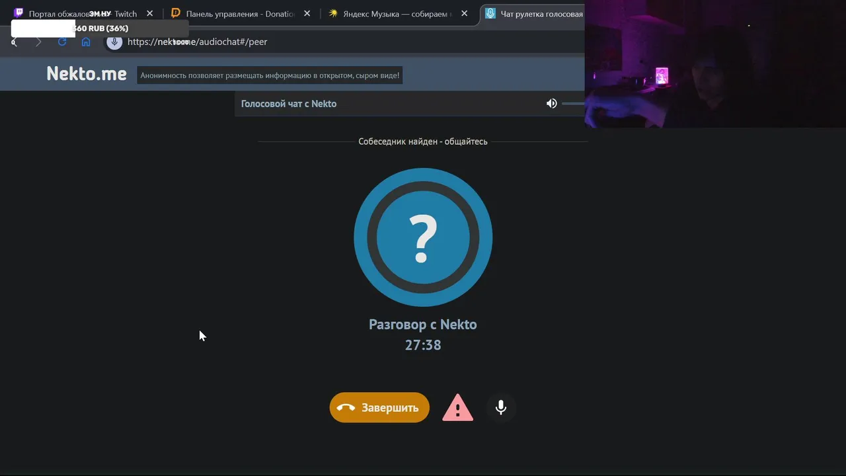
Task: Click the Собеседник найден - общайтесь status text
Action: click(423, 141)
